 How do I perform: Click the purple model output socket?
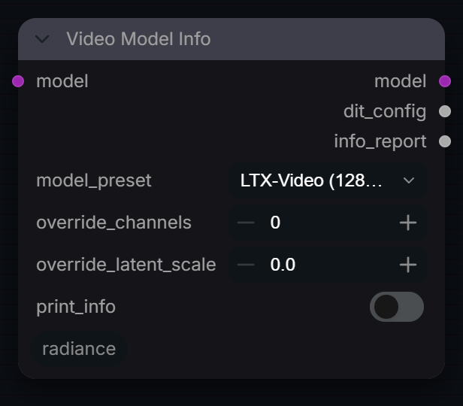pos(445,81)
